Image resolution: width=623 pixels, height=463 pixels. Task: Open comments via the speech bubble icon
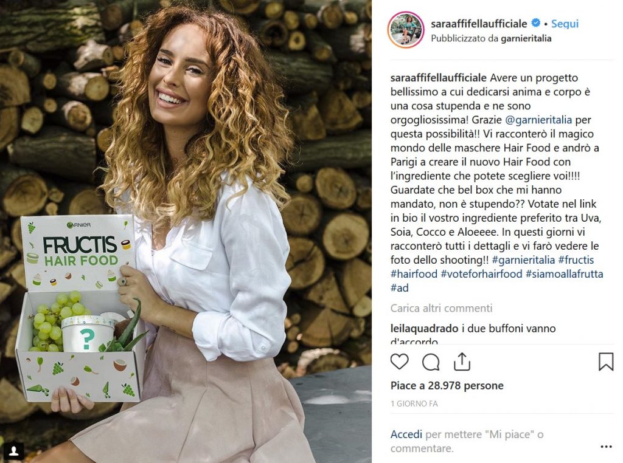click(x=431, y=362)
